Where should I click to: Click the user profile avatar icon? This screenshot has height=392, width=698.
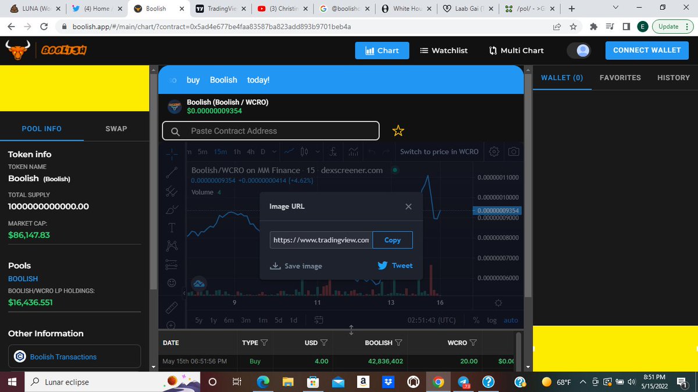coord(583,51)
